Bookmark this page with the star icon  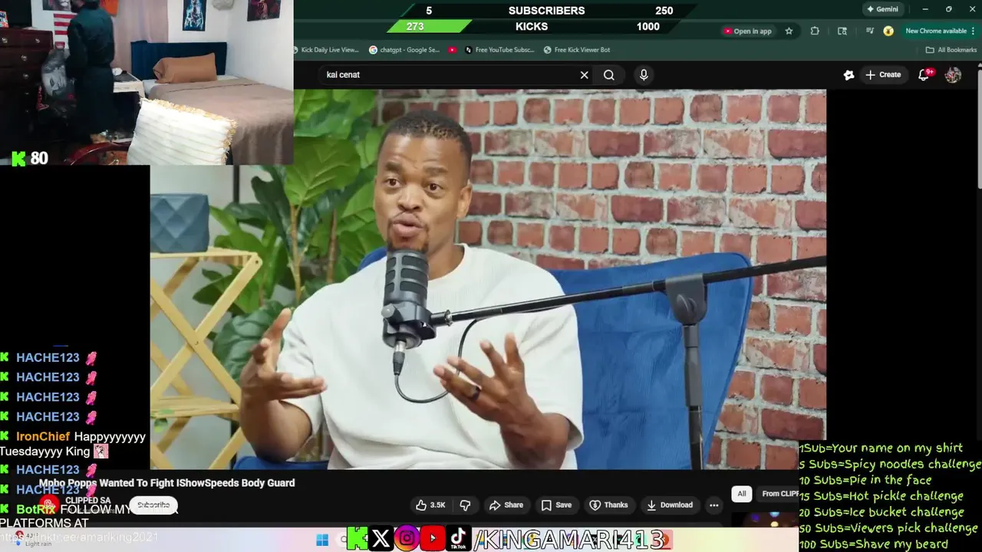click(x=789, y=31)
